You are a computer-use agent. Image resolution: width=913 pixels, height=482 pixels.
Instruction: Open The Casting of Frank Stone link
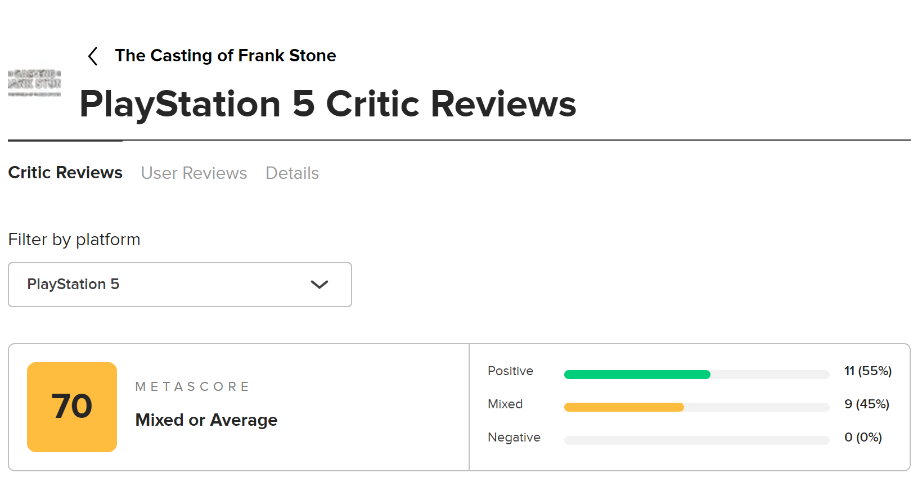[225, 56]
